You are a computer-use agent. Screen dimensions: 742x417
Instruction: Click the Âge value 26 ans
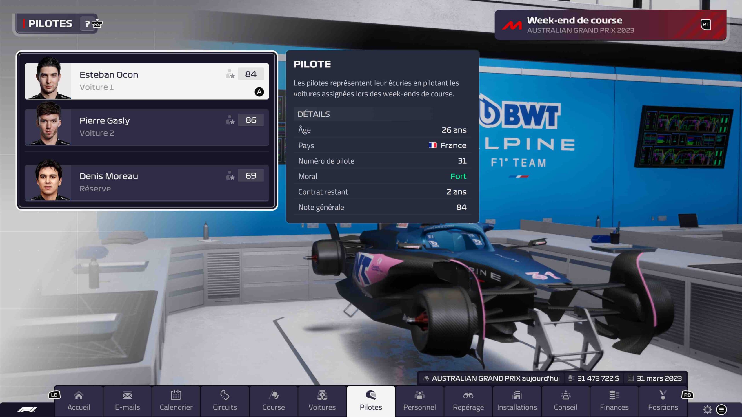coord(454,130)
